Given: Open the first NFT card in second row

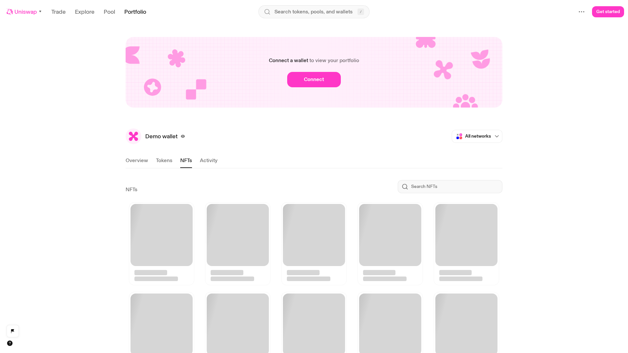Looking at the screenshot, I should pyautogui.click(x=162, y=323).
